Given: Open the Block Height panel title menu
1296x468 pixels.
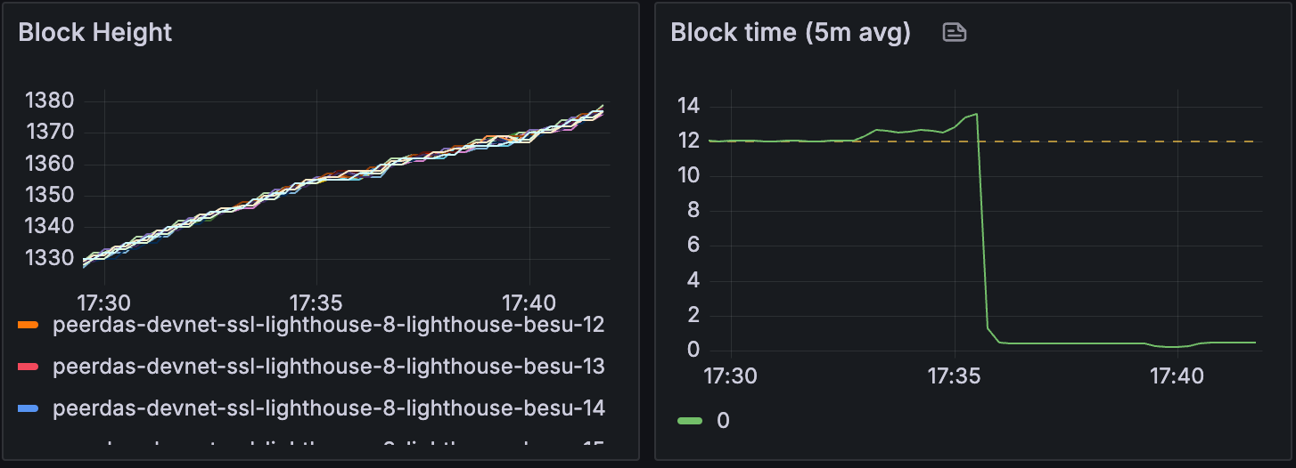Looking at the screenshot, I should [x=95, y=33].
